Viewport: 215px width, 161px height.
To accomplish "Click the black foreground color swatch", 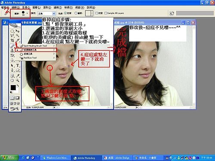I will [x=13, y=88].
